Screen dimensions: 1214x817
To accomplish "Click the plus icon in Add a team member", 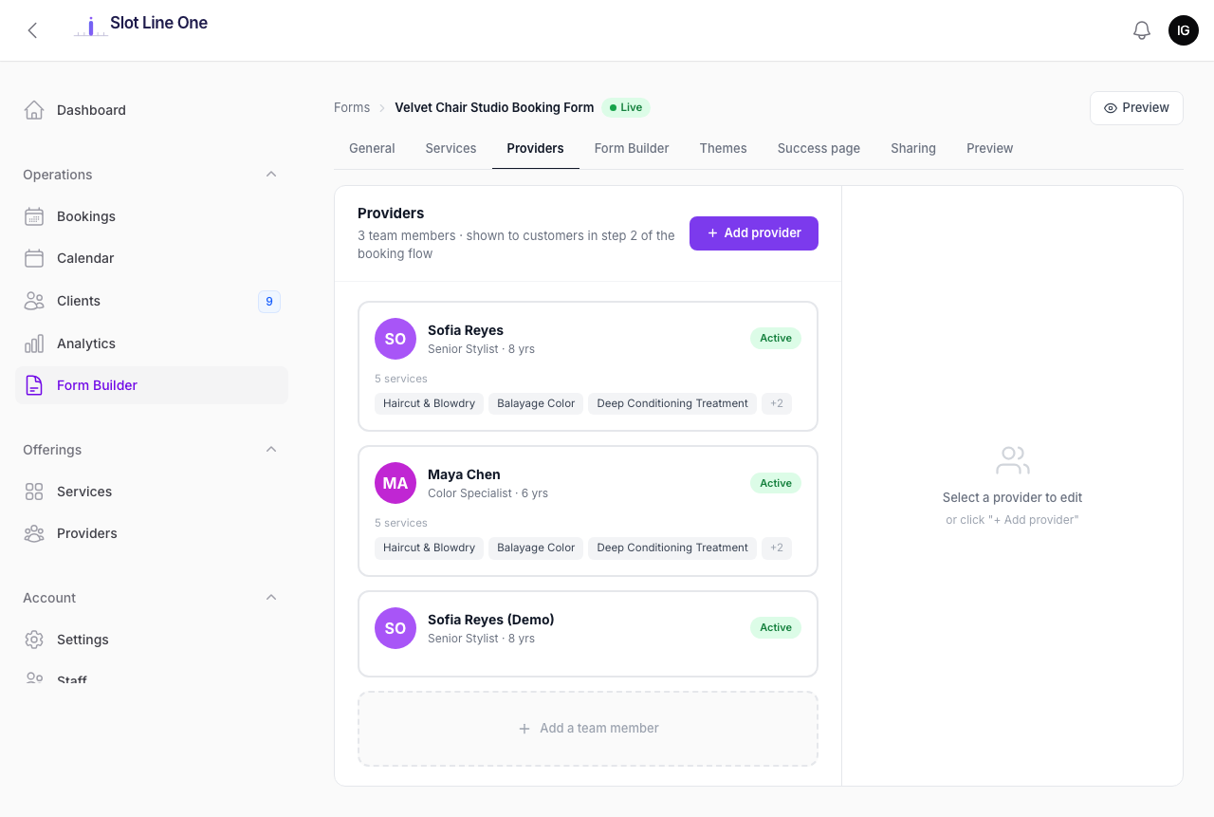I will 524,729.
